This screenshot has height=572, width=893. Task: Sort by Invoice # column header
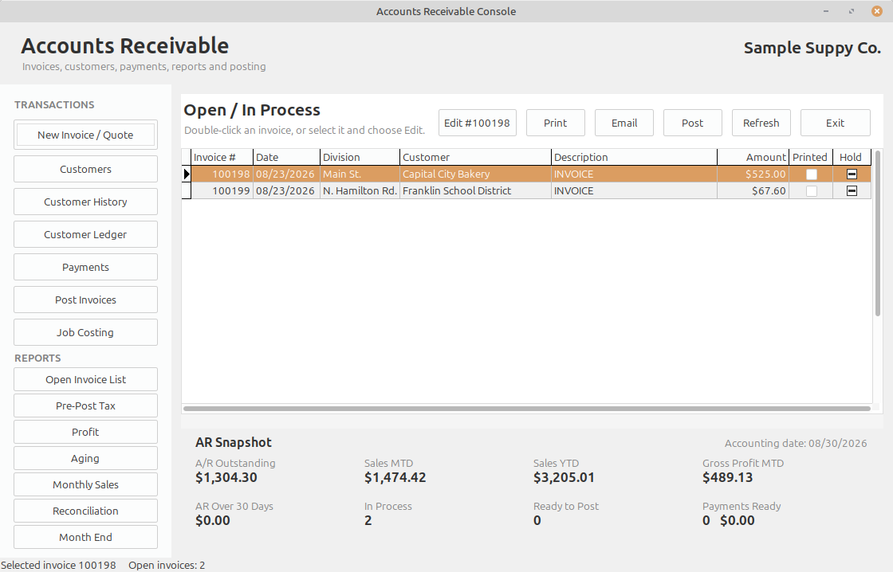pyautogui.click(x=222, y=157)
